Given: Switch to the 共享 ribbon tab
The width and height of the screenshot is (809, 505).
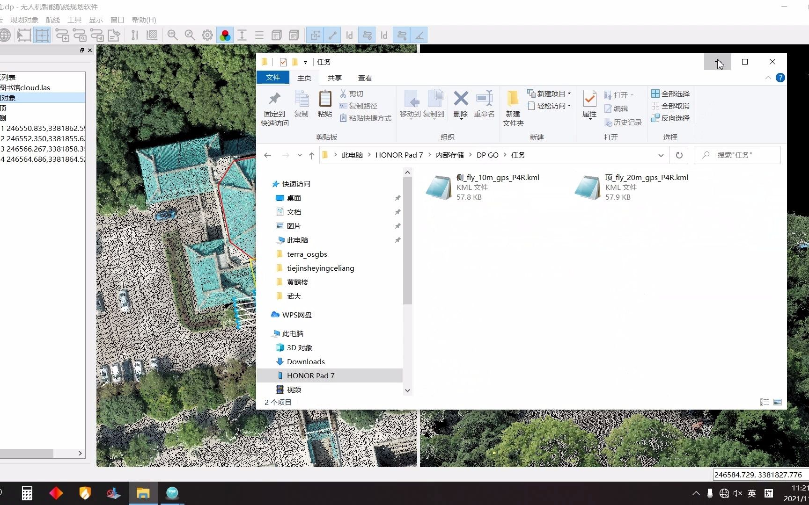Looking at the screenshot, I should (335, 78).
